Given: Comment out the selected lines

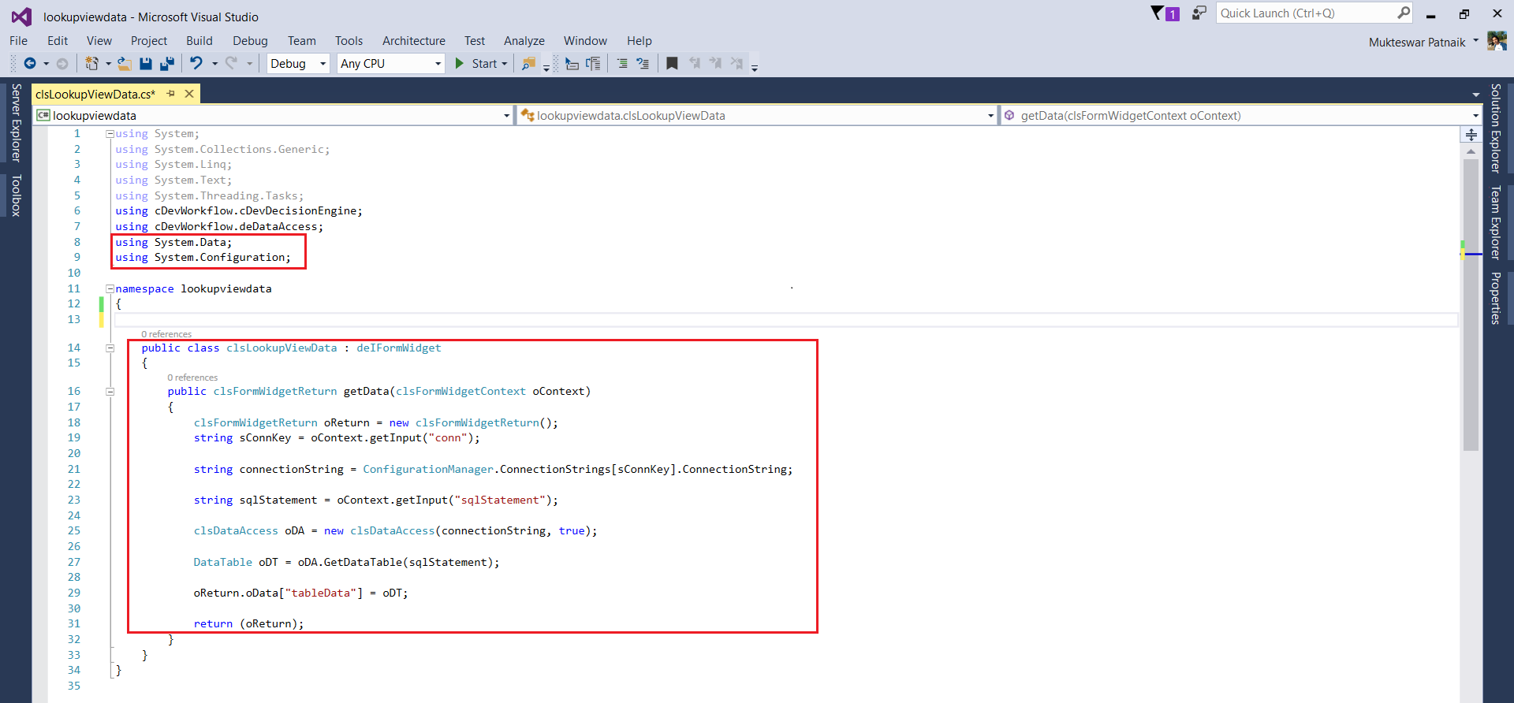Looking at the screenshot, I should point(622,64).
